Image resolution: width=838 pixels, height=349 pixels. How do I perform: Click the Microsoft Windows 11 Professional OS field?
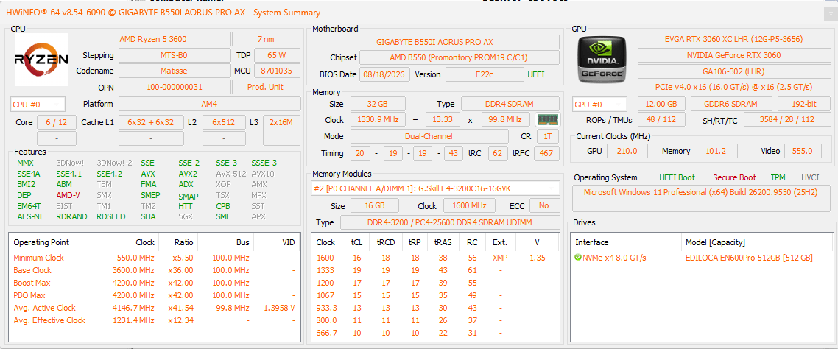[x=700, y=198]
